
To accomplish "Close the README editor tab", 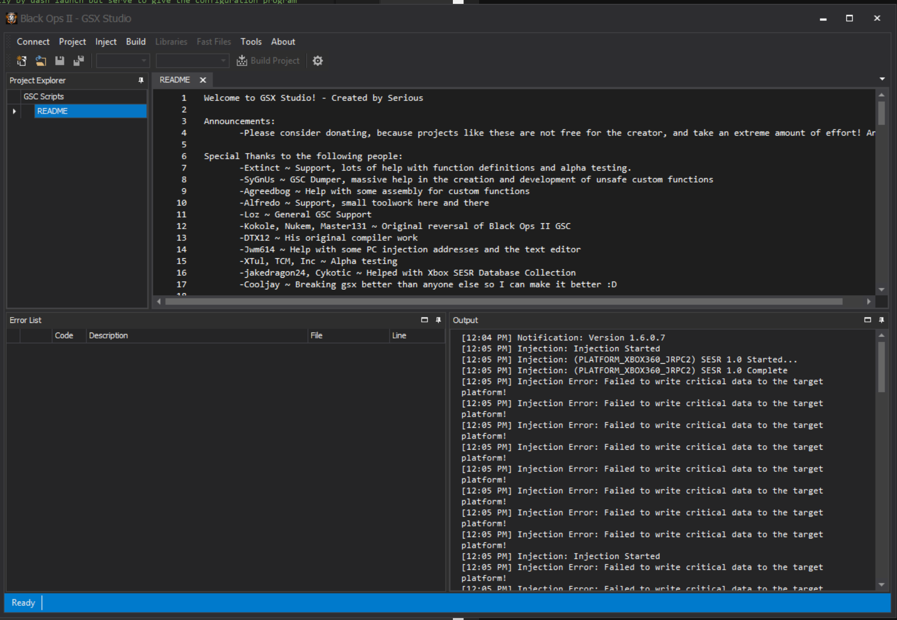I will (x=203, y=80).
